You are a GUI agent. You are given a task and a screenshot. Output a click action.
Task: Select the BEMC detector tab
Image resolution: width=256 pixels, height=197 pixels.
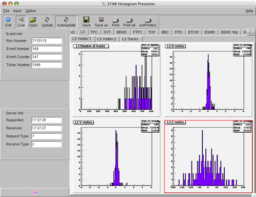coord(122,32)
